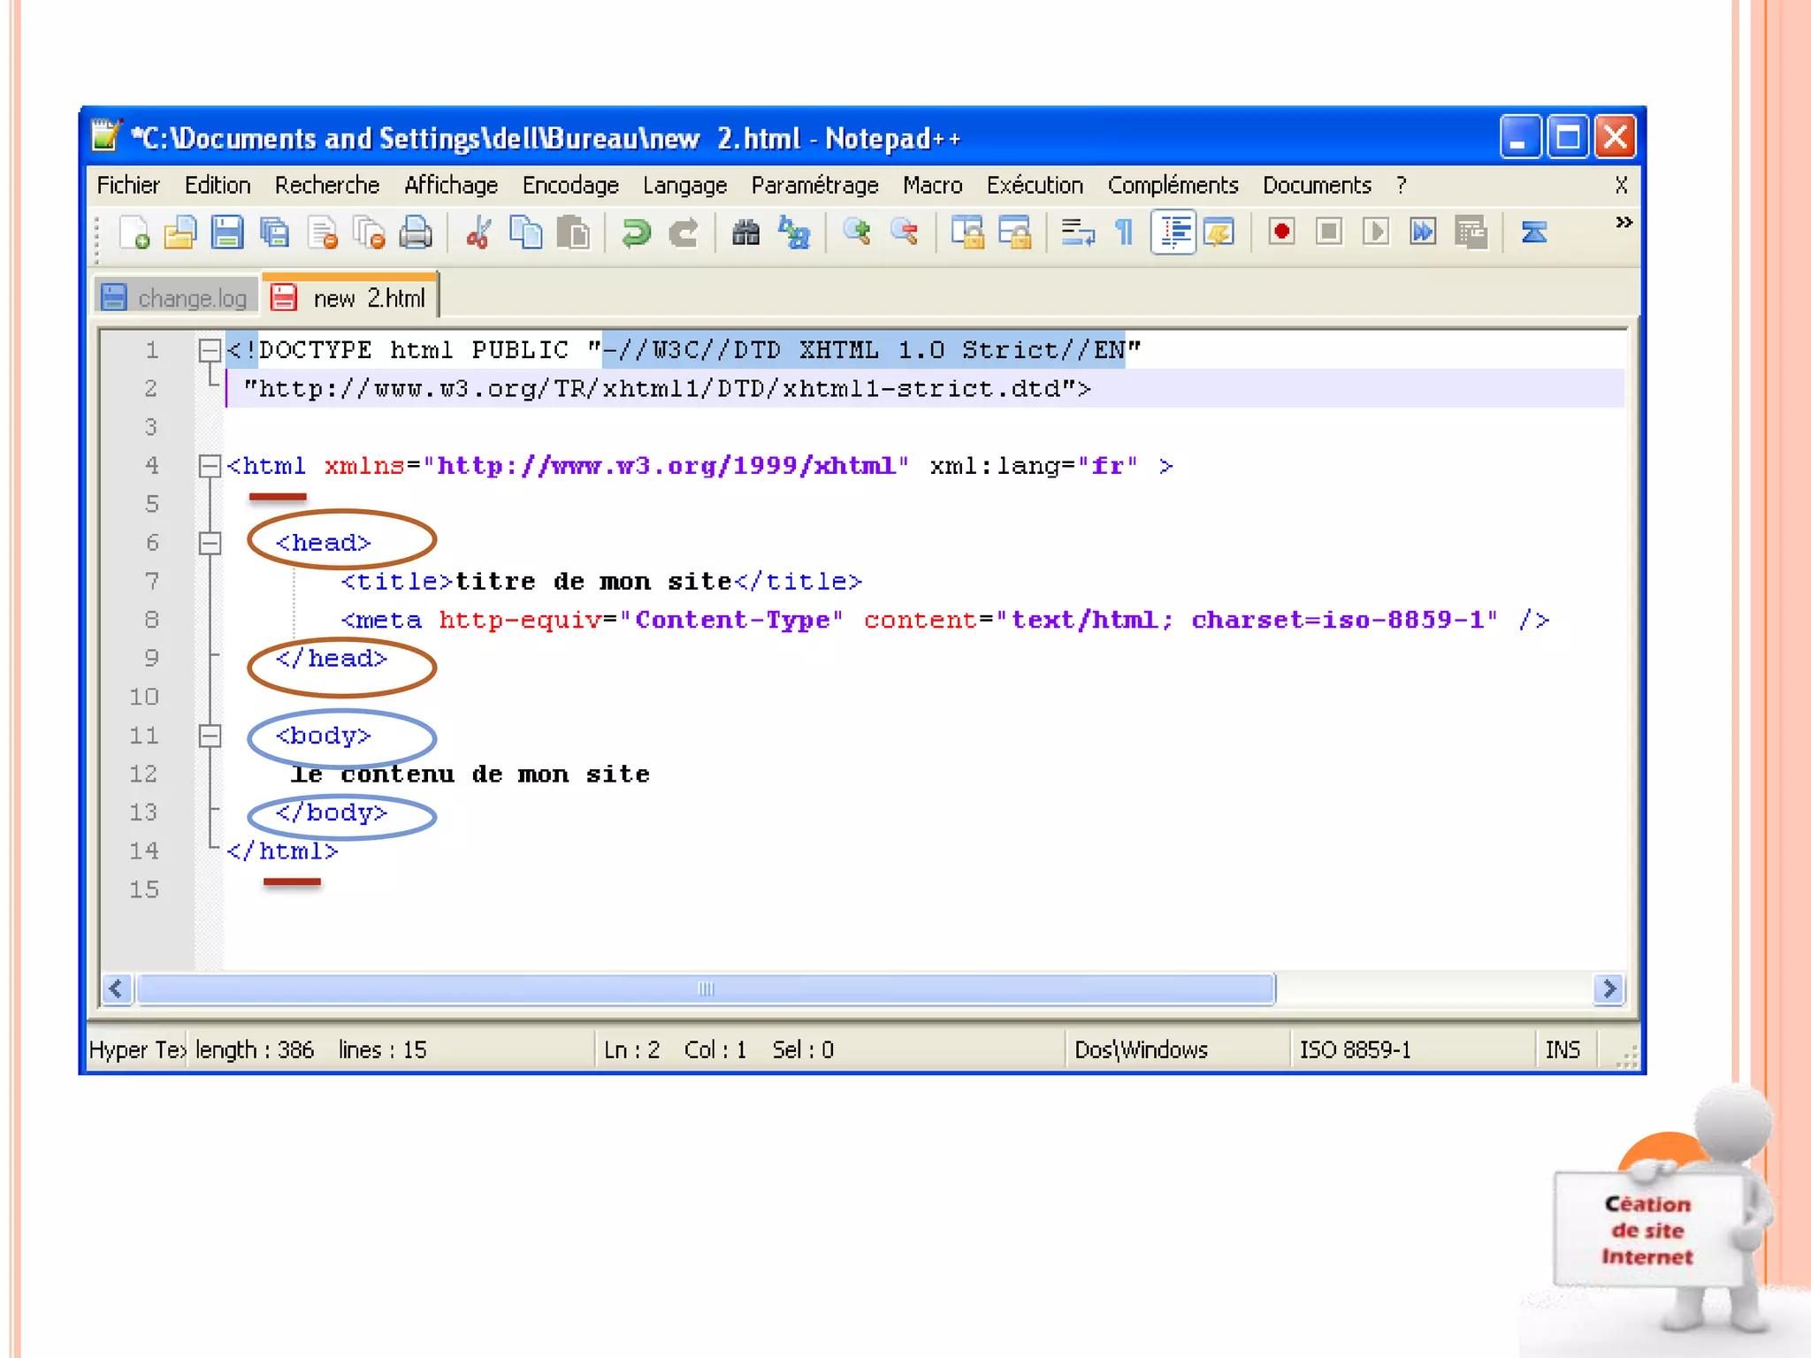Collapse the head tag fold marker
The image size is (1811, 1358).
click(210, 543)
